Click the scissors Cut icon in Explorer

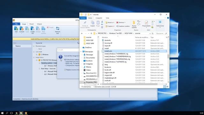point(102,22)
